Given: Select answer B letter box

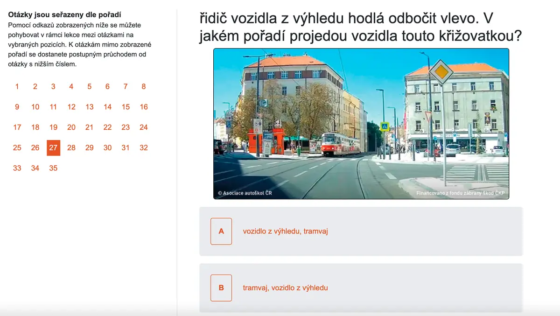Looking at the screenshot, I should coord(221,288).
